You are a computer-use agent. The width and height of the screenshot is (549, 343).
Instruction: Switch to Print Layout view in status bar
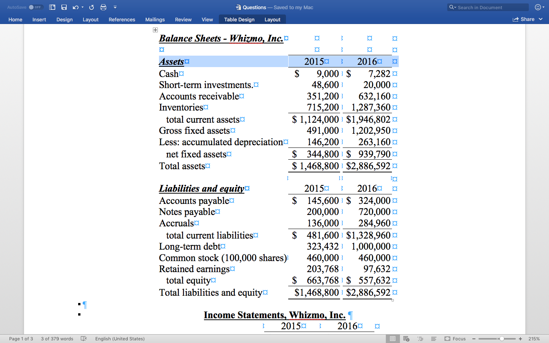[x=393, y=338]
